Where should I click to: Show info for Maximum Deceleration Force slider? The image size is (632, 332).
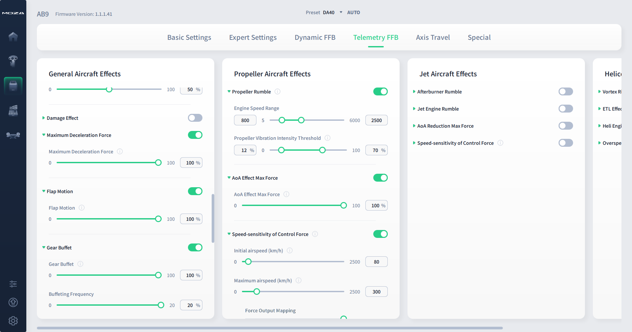point(120,151)
